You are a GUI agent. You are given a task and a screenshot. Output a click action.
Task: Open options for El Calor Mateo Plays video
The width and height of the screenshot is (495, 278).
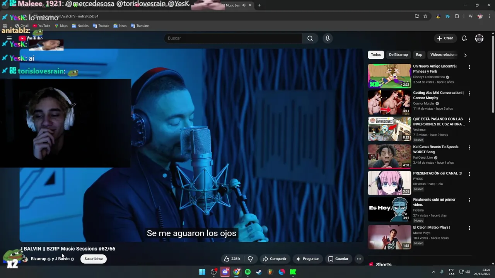pyautogui.click(x=469, y=228)
